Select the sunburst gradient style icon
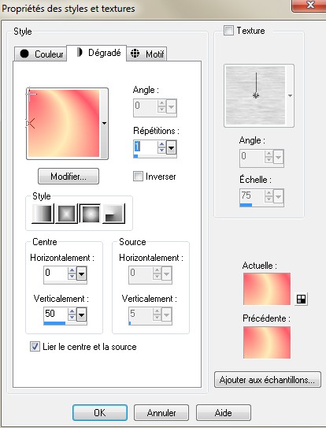Image resolution: width=326 pixels, height=428 pixels. coord(90,214)
